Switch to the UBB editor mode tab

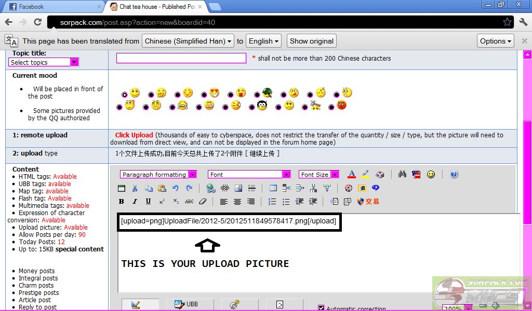click(187, 304)
